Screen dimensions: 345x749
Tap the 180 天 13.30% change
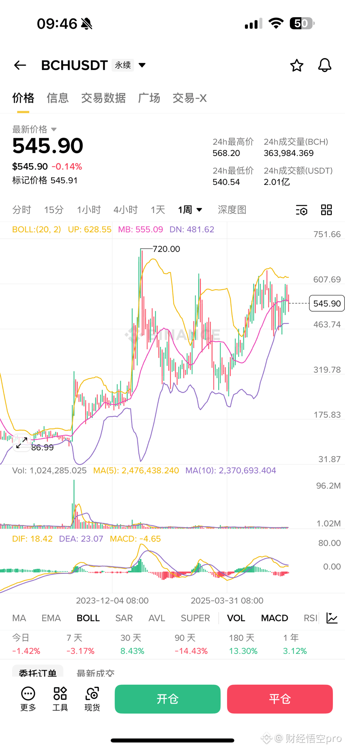[x=243, y=644]
